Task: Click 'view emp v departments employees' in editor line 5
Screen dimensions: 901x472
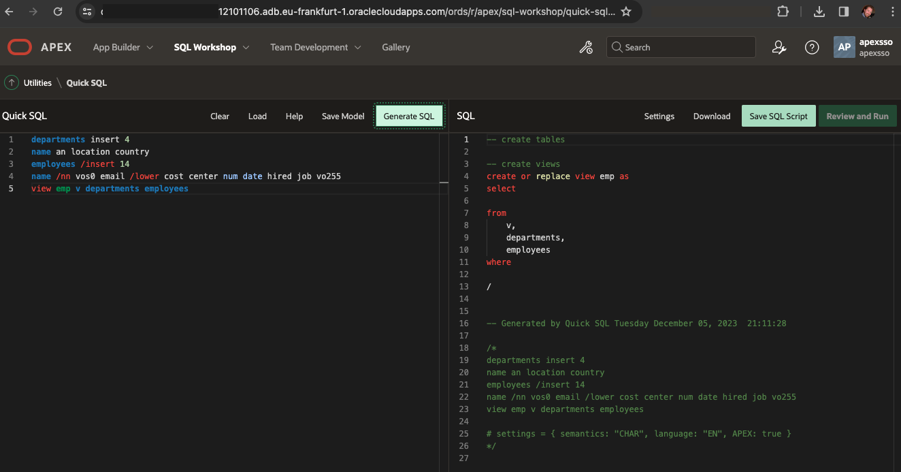Action: click(x=110, y=189)
